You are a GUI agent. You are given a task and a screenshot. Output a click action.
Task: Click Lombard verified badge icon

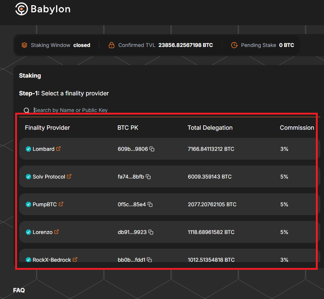(28, 149)
